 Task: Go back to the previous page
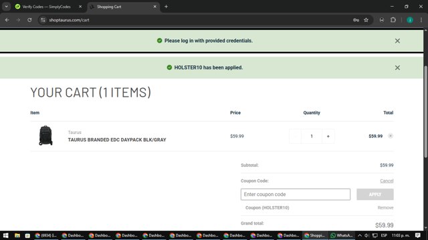point(7,20)
